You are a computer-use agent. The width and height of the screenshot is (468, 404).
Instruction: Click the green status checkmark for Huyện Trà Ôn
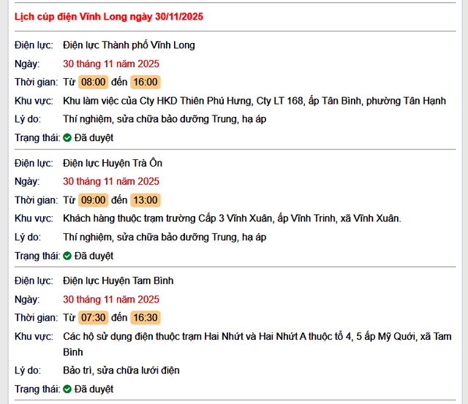click(x=67, y=256)
